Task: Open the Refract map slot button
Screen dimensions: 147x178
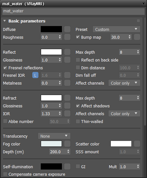Action: pyautogui.click(x=67, y=98)
